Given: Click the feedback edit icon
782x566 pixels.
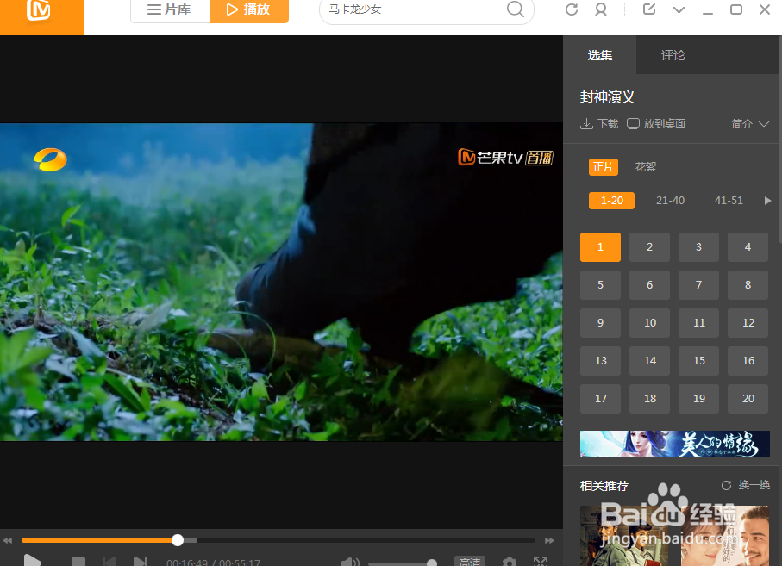Looking at the screenshot, I should (649, 9).
